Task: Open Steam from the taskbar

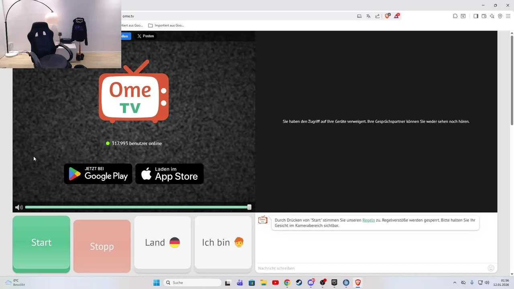Action: click(x=299, y=283)
